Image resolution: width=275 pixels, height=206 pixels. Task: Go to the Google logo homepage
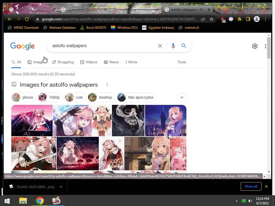tap(23, 46)
